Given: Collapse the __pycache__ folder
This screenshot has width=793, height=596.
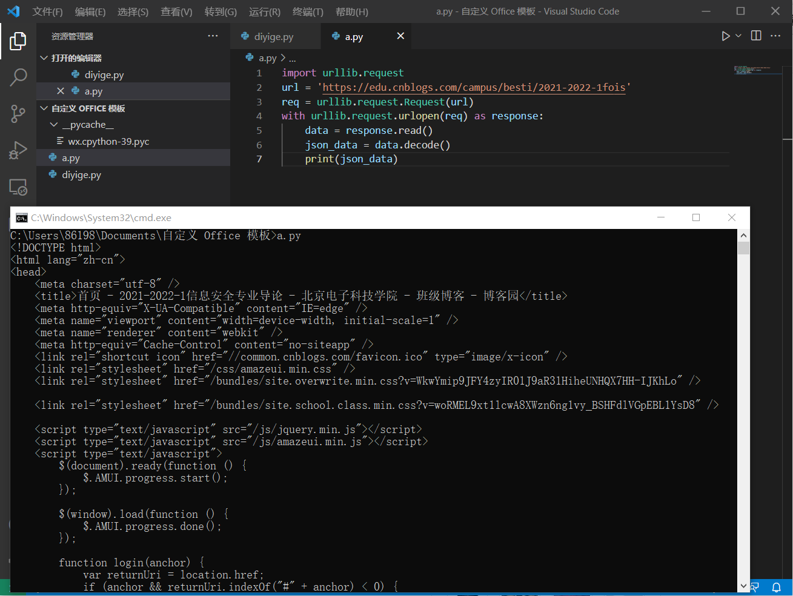Looking at the screenshot, I should [x=54, y=125].
